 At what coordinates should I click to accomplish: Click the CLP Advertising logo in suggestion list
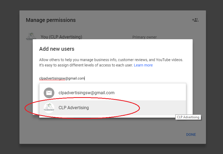[x=49, y=108]
